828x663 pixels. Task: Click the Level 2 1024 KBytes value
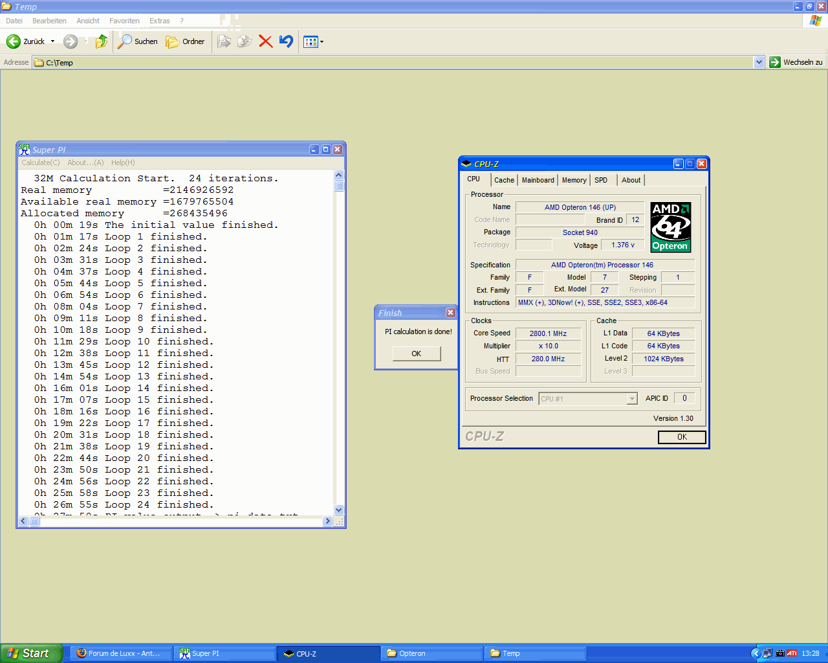pyautogui.click(x=664, y=359)
